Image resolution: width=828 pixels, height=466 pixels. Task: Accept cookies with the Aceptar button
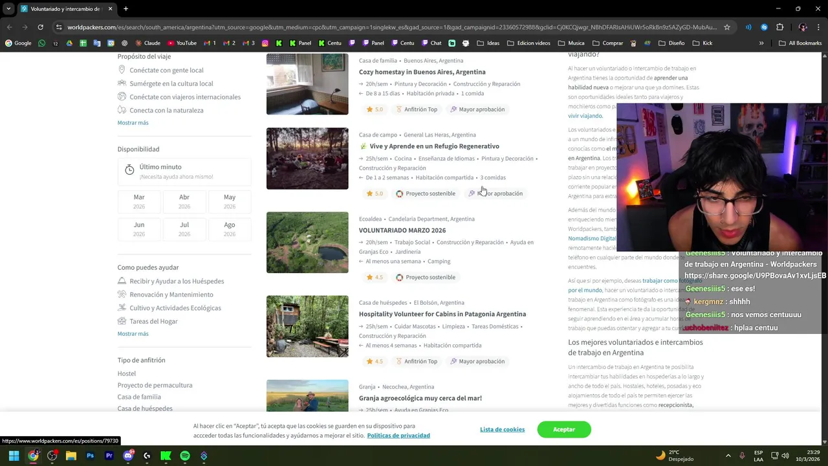click(x=564, y=429)
